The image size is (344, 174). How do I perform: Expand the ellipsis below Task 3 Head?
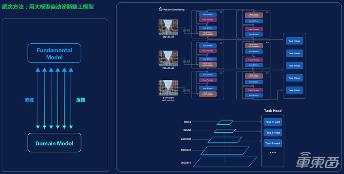point(272,153)
